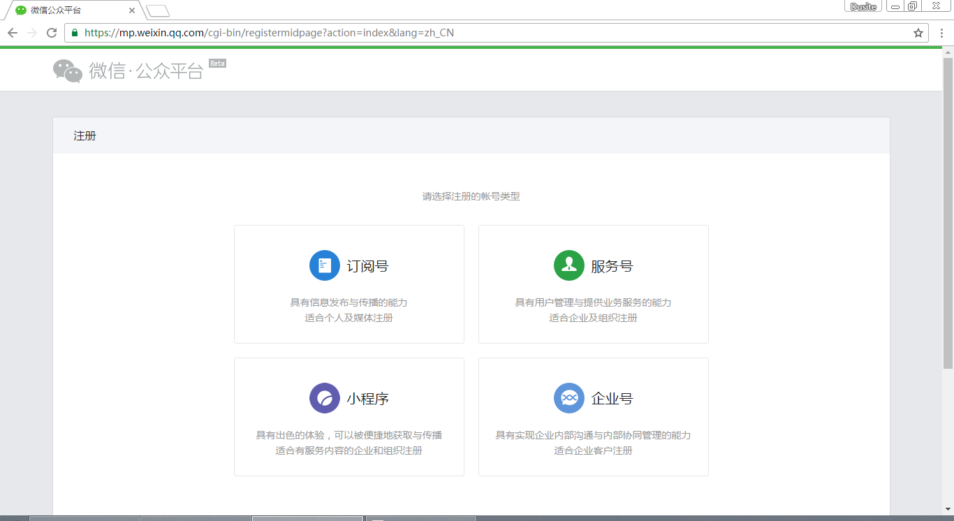Click the 注册 heading text

pyautogui.click(x=85, y=135)
